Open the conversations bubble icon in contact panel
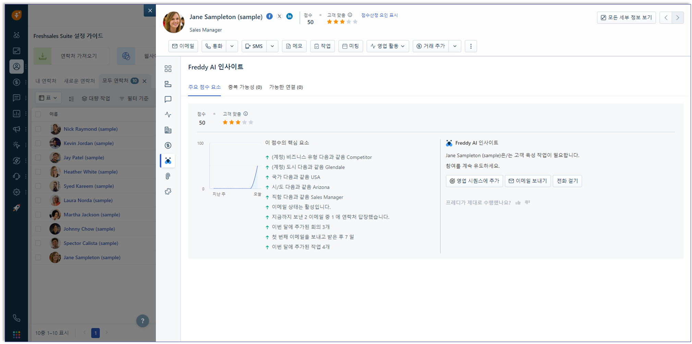 (x=168, y=99)
